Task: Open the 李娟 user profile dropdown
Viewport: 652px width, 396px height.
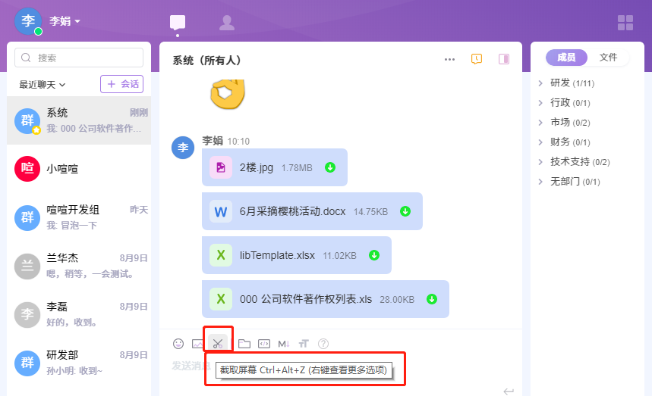Action: [x=65, y=21]
